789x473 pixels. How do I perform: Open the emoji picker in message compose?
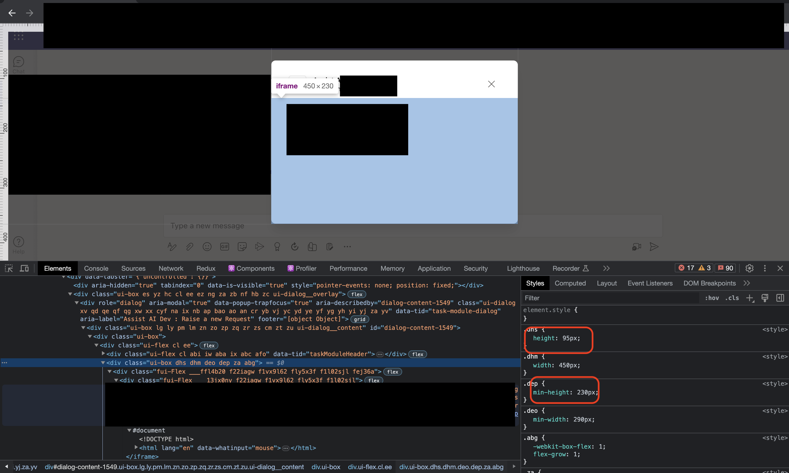pos(207,246)
